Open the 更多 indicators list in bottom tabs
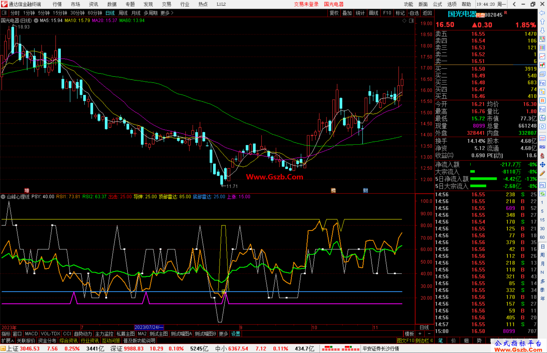The width and height of the screenshot is (547, 353). (223, 334)
